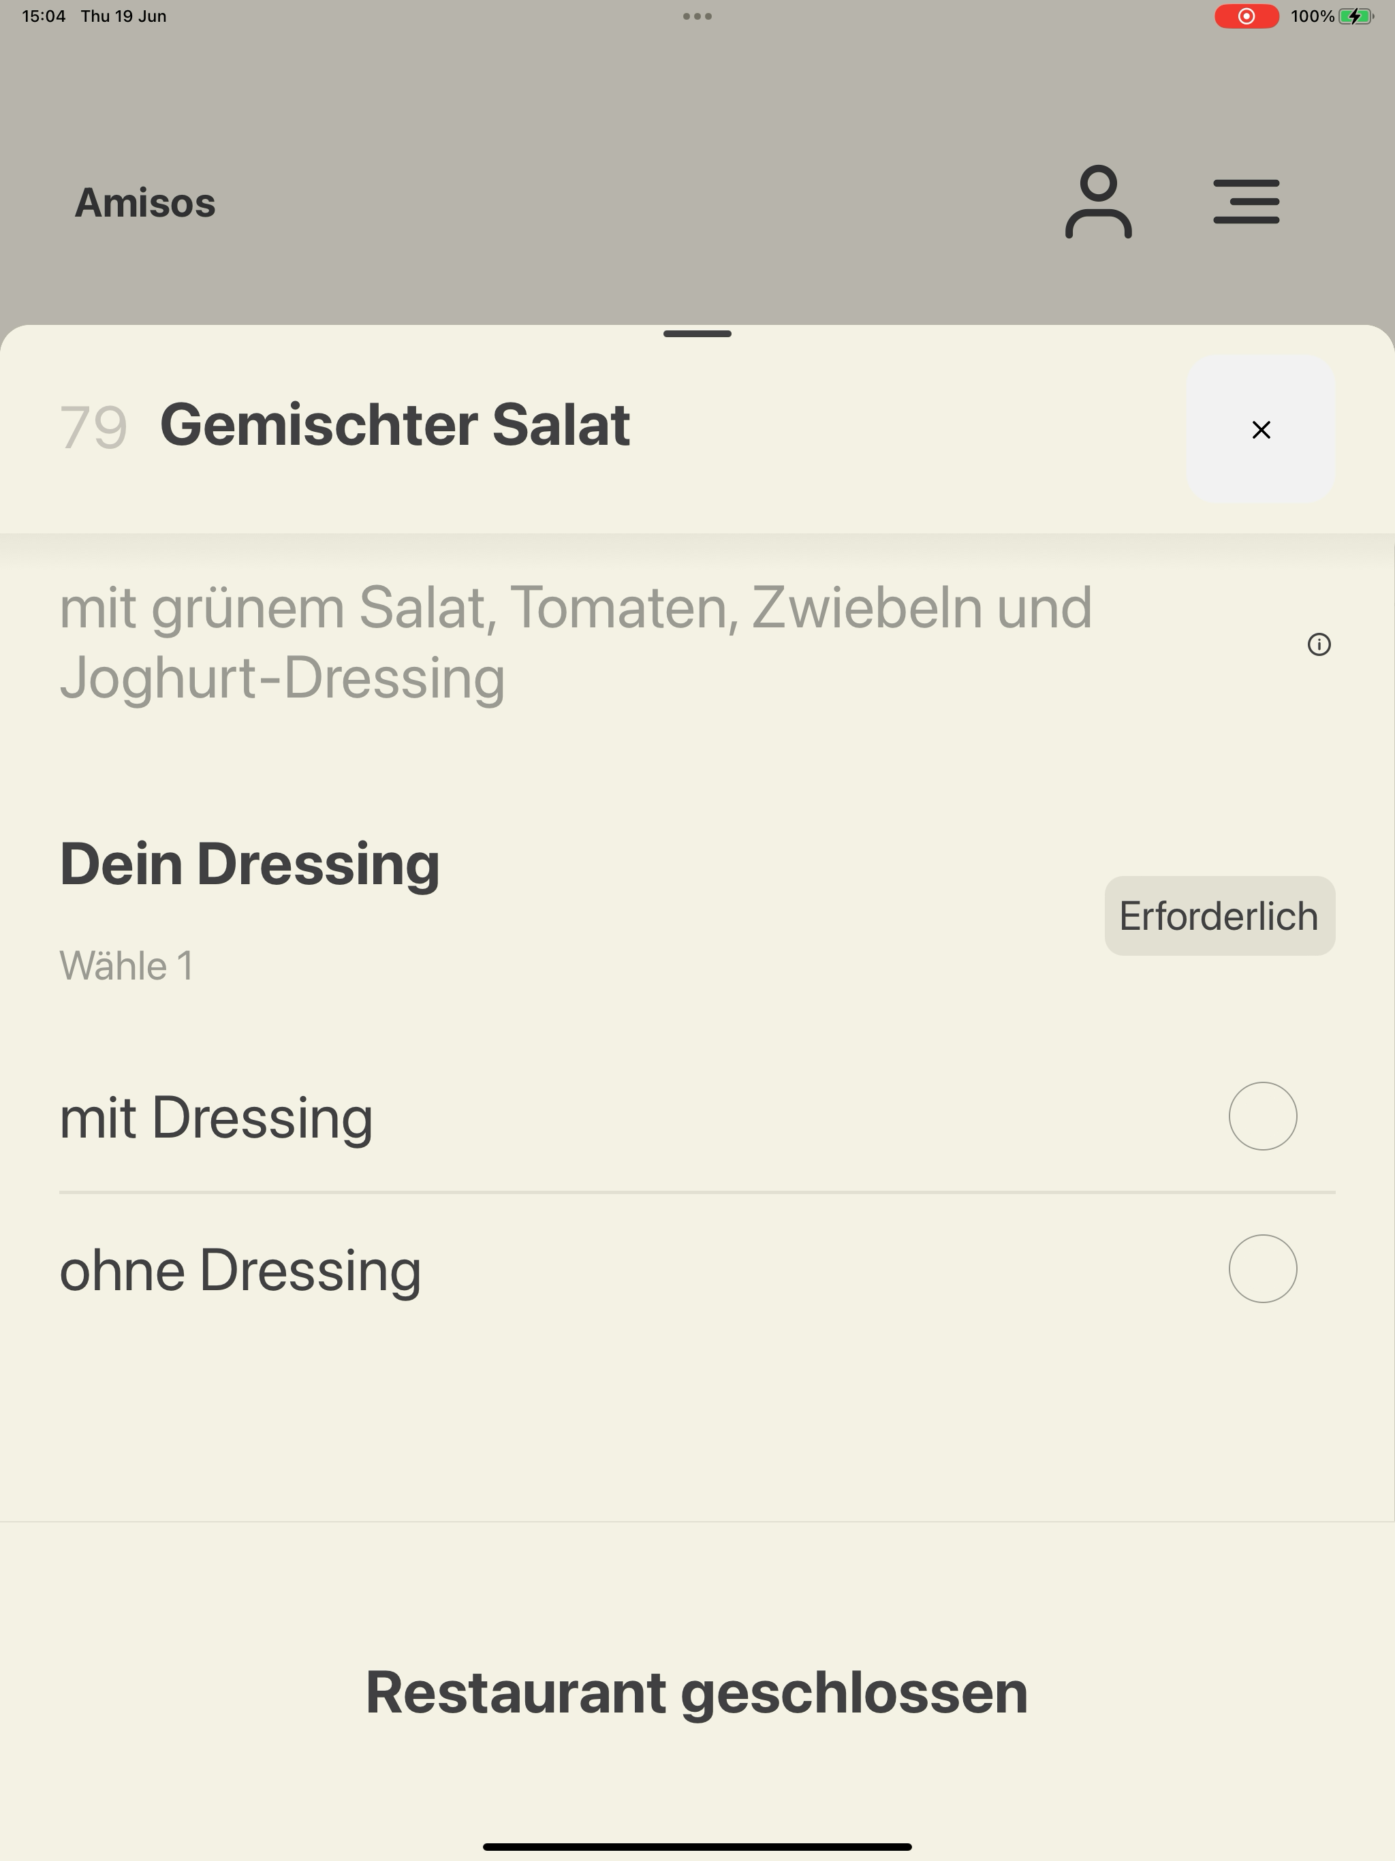
Task: Tap the allergen info icon
Action: pyautogui.click(x=1319, y=644)
